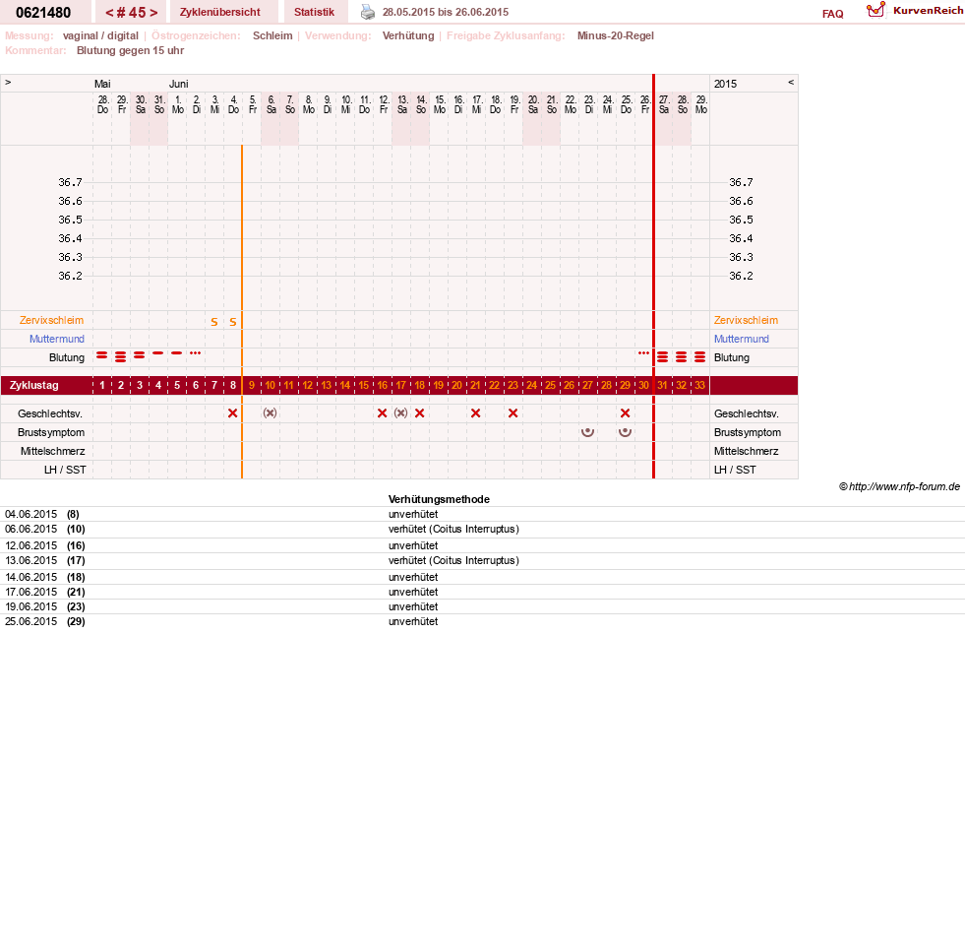Click the date header '13. Sa'

pyautogui.click(x=402, y=104)
